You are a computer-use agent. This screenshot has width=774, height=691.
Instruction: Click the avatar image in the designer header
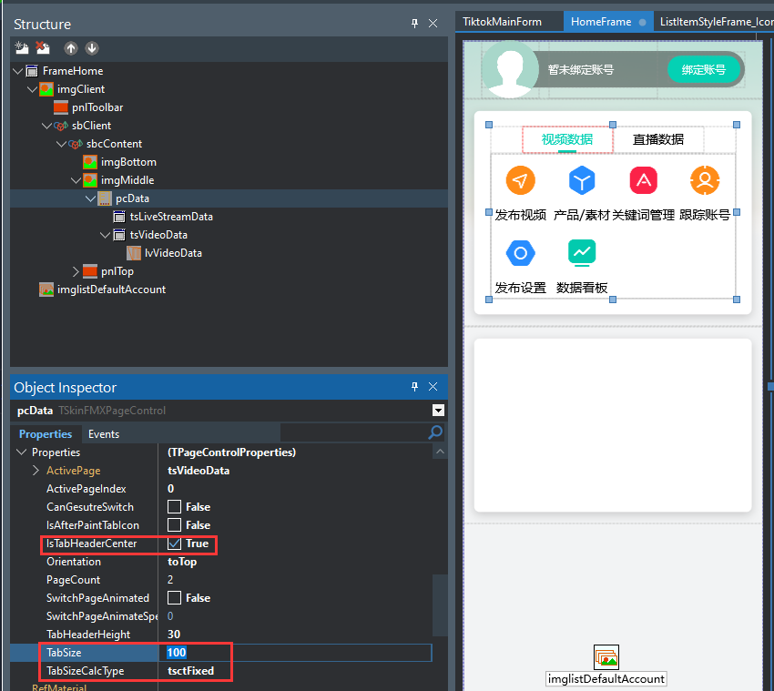pos(510,69)
